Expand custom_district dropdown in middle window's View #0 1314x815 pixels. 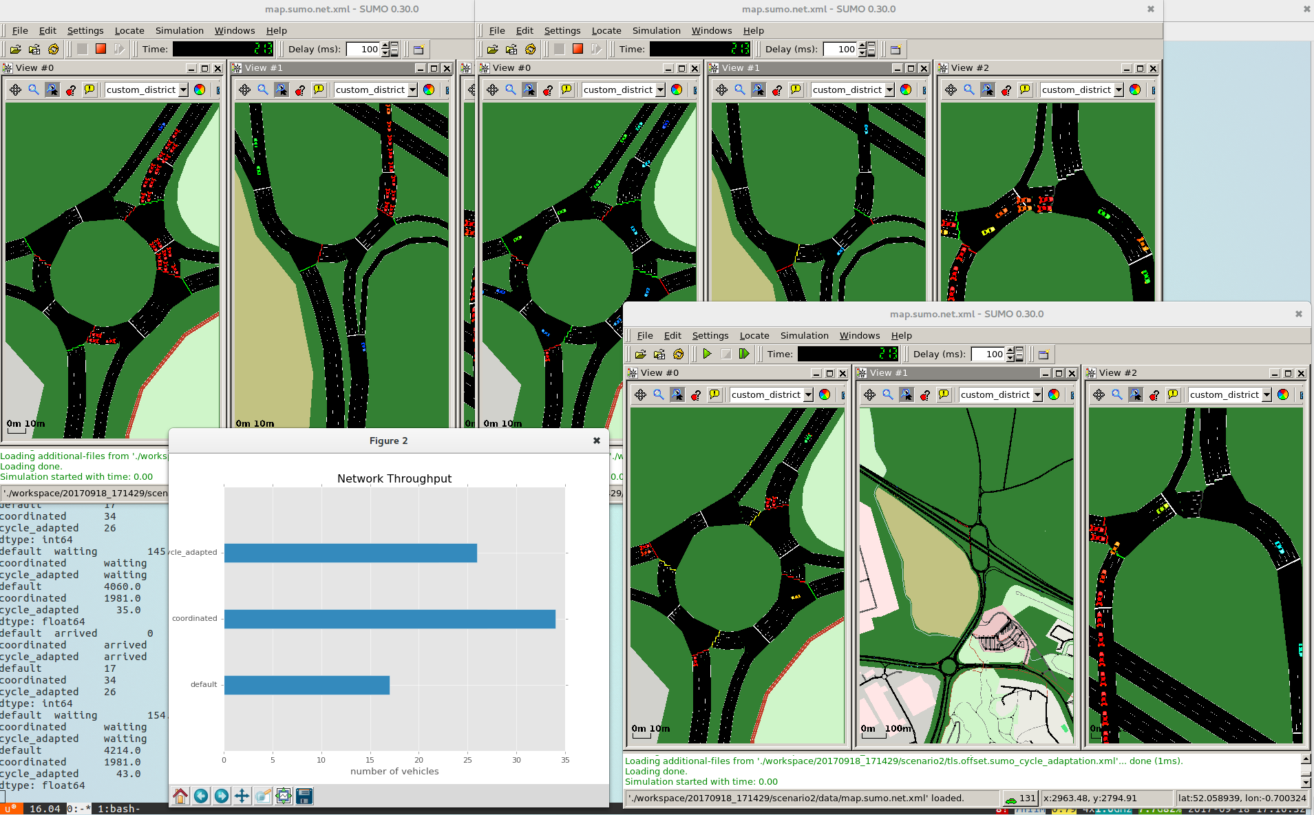tap(660, 89)
